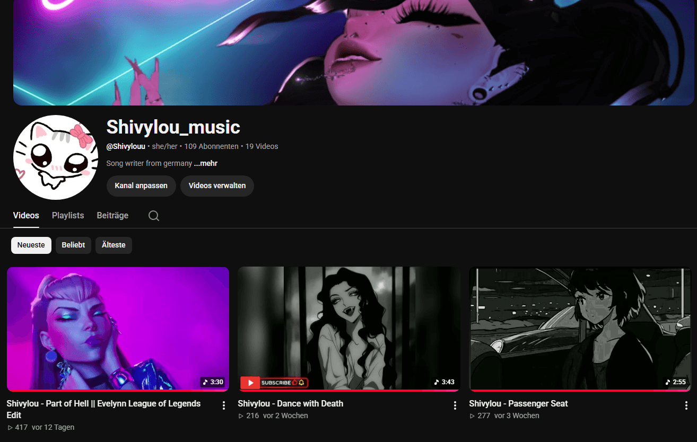Open options menu for Part of Hell video
Image resolution: width=697 pixels, height=442 pixels.
click(x=224, y=405)
